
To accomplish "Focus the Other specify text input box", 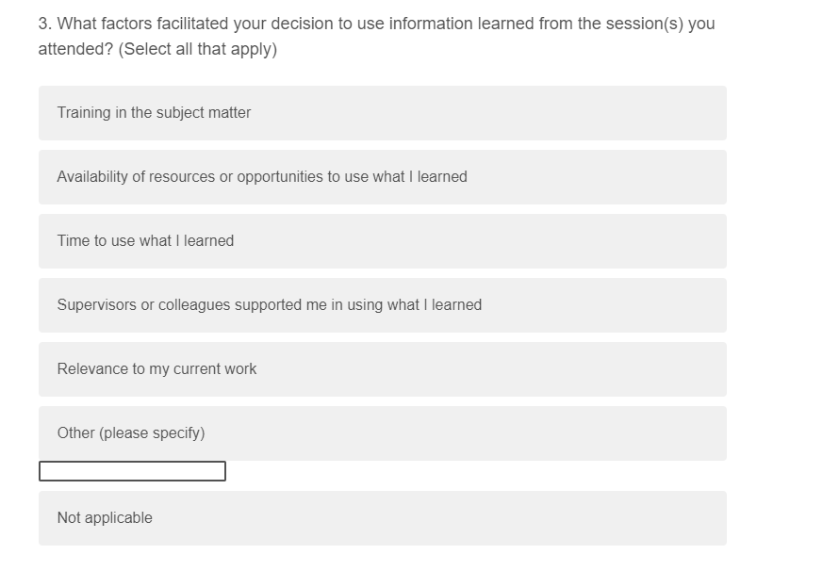I will click(132, 471).
